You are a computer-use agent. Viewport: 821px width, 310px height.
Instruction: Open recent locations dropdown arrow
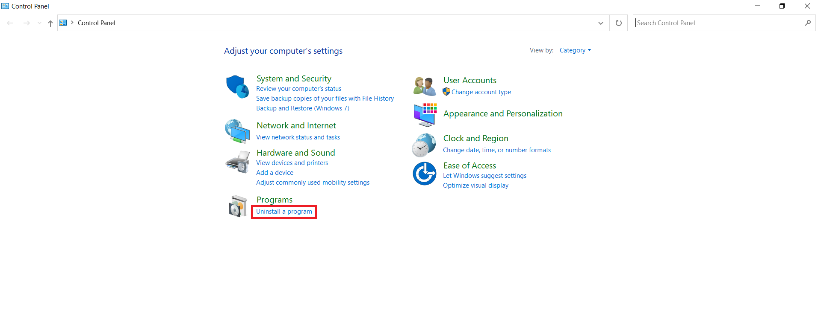pos(39,23)
